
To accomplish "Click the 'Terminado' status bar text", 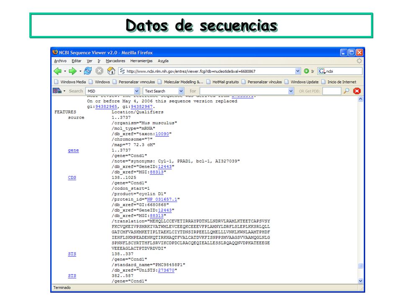I will tap(62, 288).
